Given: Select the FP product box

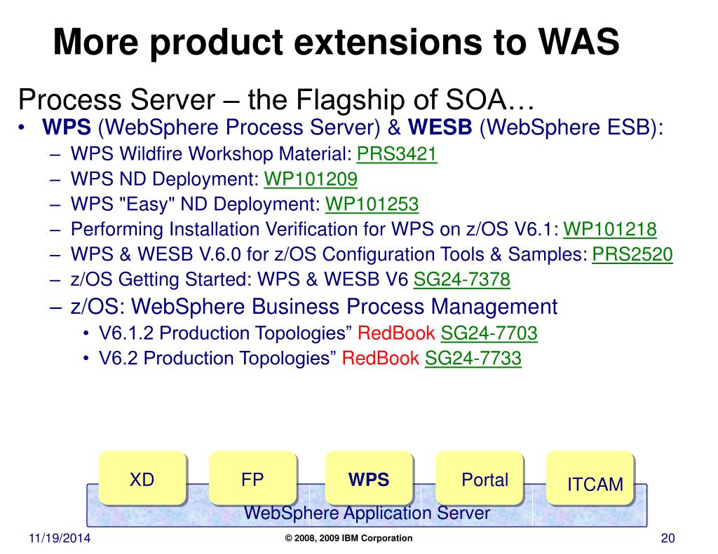Looking at the screenshot, I should pyautogui.click(x=252, y=478).
